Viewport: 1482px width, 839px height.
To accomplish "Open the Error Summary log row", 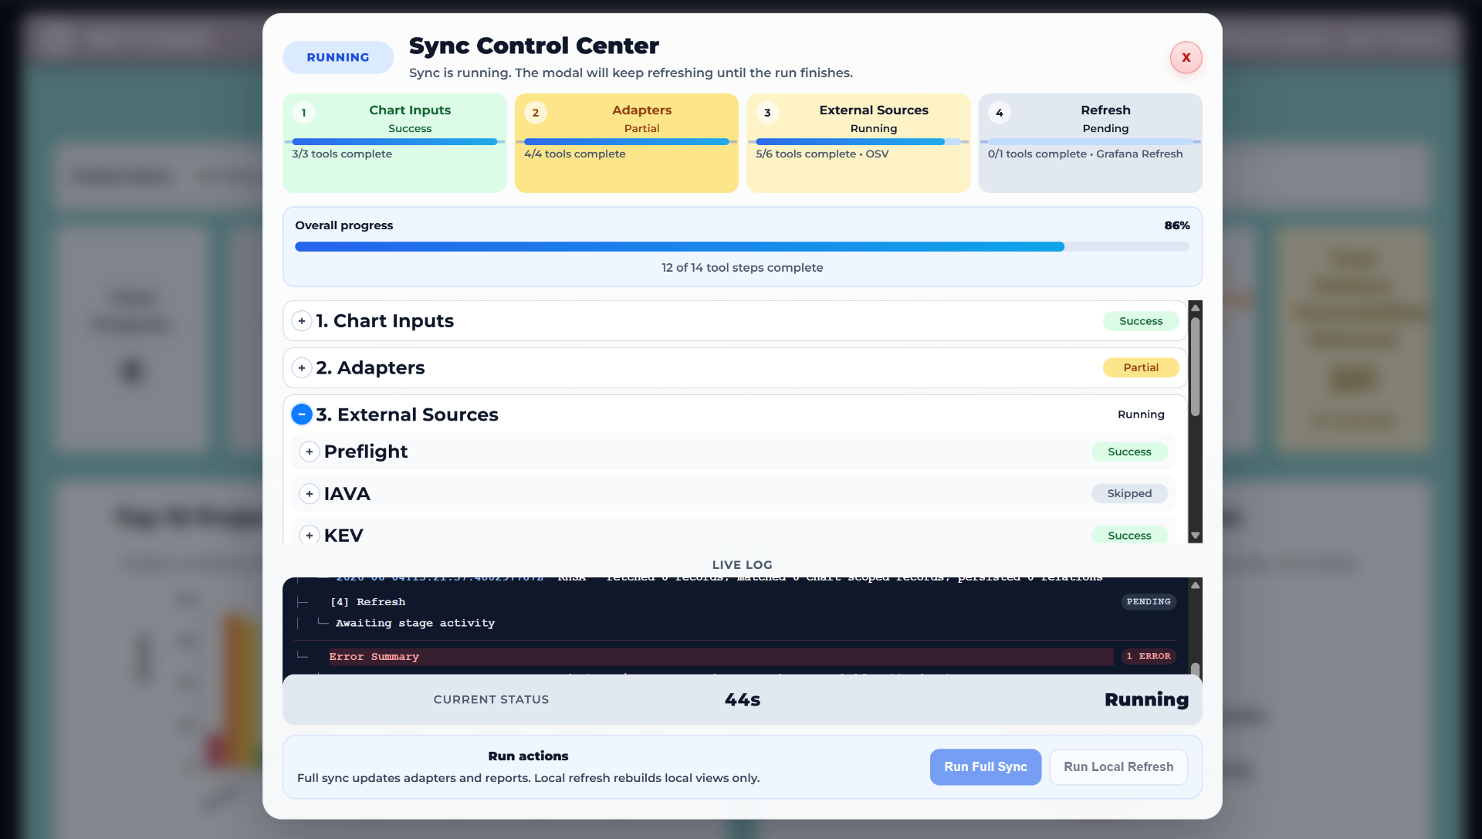I will click(721, 657).
